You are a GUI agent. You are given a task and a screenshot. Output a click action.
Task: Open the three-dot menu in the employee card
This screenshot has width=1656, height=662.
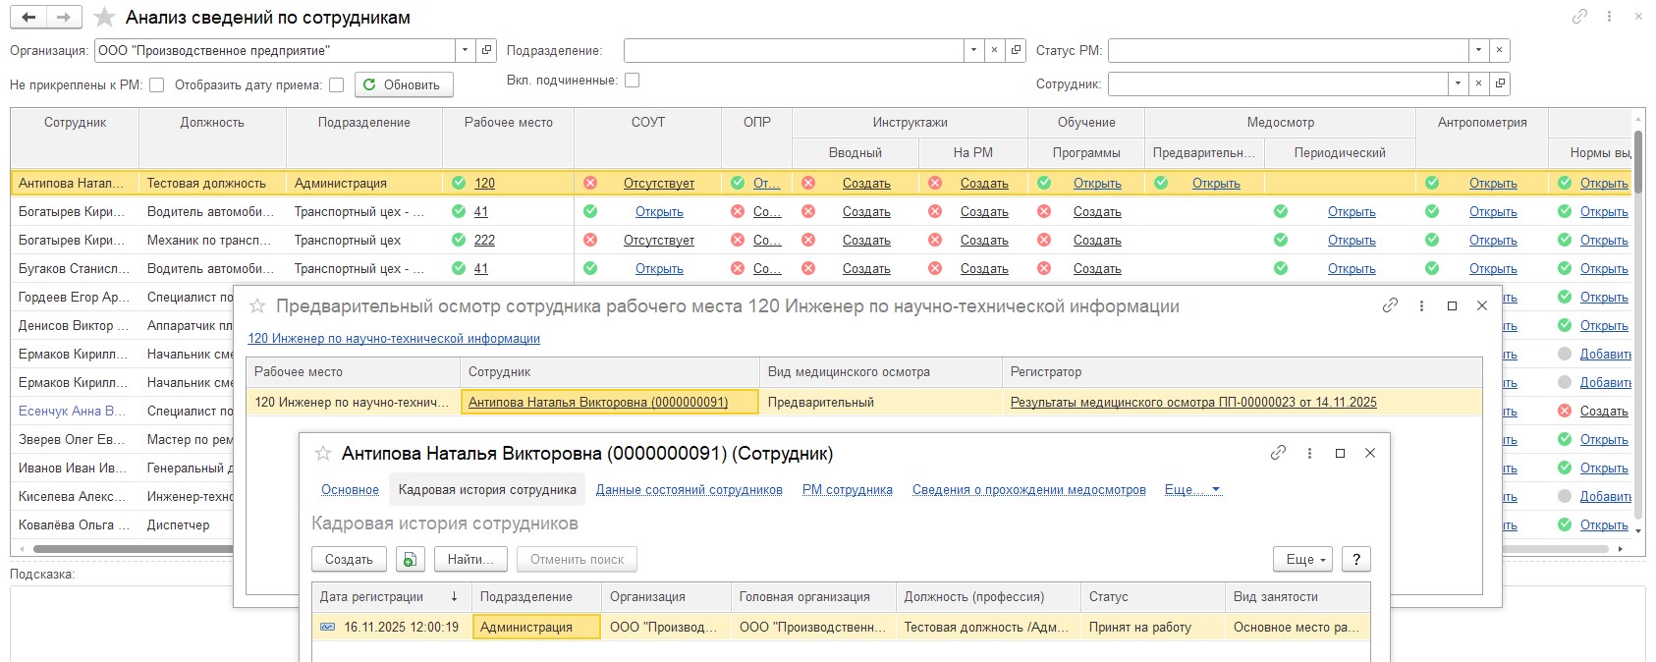point(1309,454)
